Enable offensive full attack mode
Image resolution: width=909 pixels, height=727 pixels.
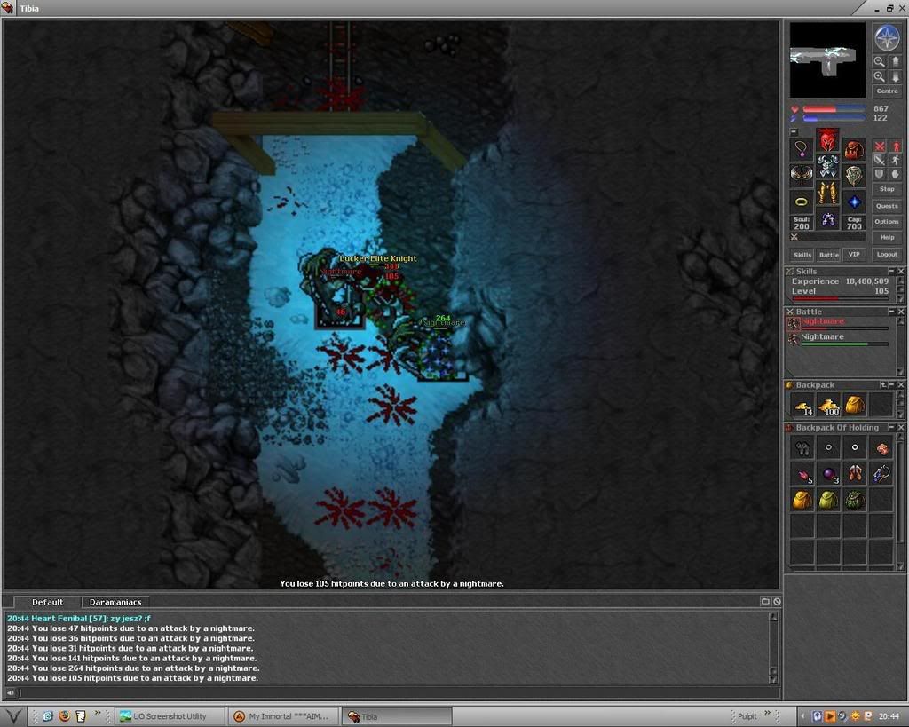click(x=880, y=146)
